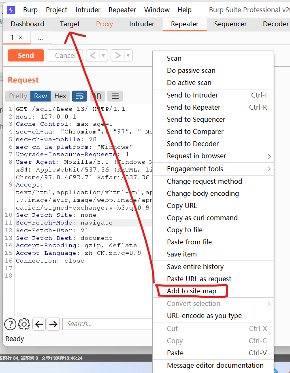Click the Sec-Fetch-Mode: navigate line
290x373 pixels.
click(x=64, y=223)
